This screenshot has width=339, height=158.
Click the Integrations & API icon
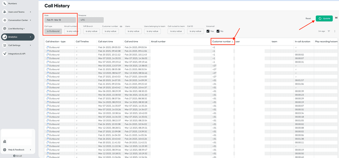tap(5, 54)
